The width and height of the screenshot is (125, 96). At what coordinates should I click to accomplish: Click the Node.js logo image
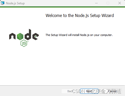[x=24, y=38]
